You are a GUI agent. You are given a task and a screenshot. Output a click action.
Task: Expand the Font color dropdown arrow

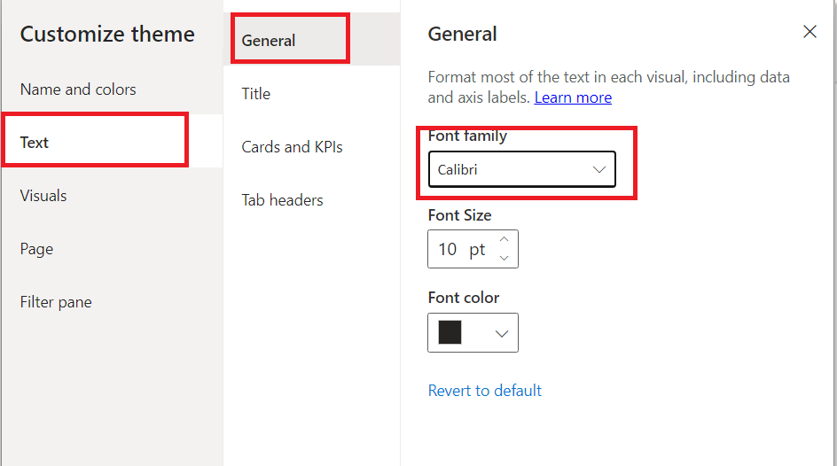(x=501, y=334)
